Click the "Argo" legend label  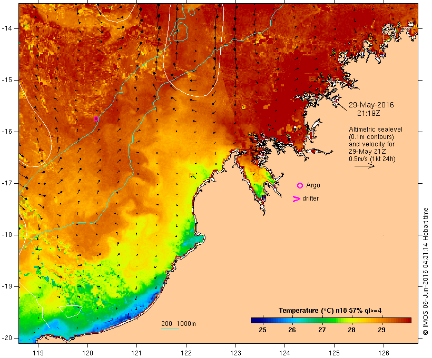313,186
